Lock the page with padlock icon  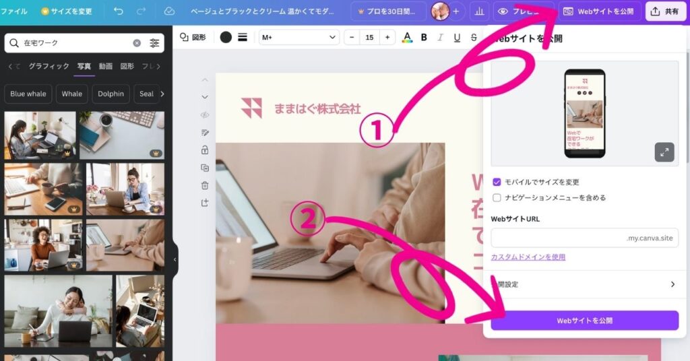tap(205, 150)
